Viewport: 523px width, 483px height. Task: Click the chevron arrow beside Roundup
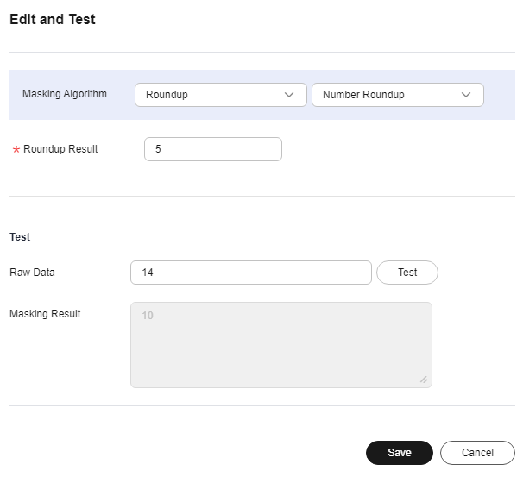pos(289,95)
